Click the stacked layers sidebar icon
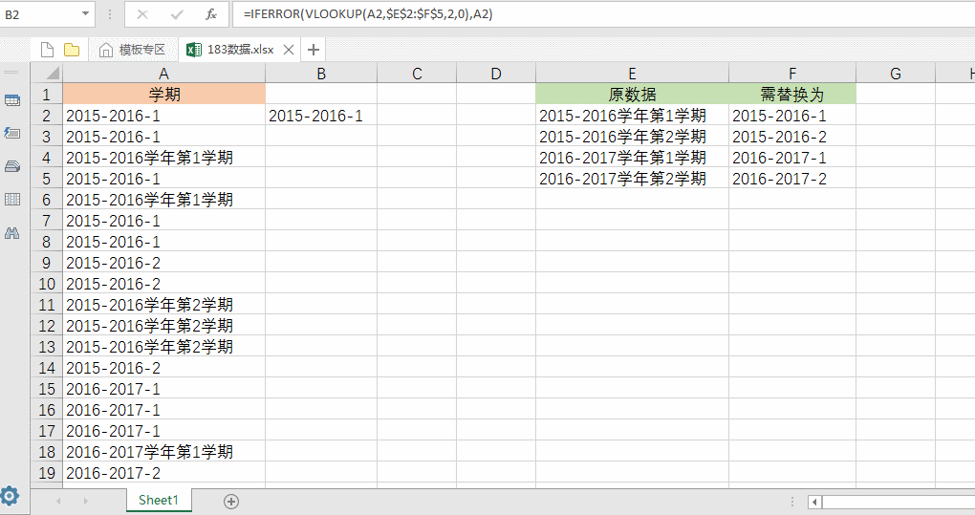The width and height of the screenshot is (975, 515). tap(12, 166)
